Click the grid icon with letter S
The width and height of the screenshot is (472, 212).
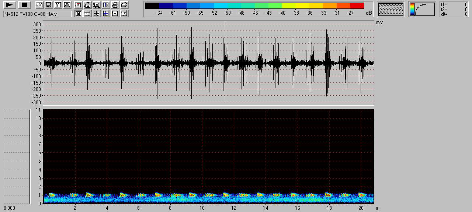point(106,5)
